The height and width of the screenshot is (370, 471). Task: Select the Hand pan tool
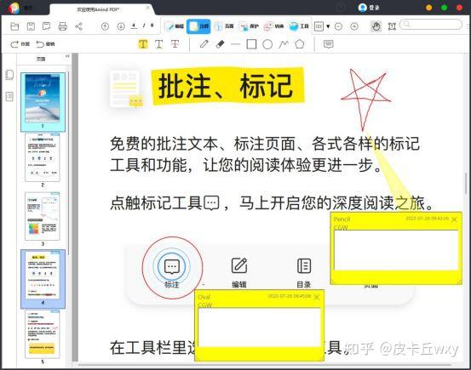point(376,26)
